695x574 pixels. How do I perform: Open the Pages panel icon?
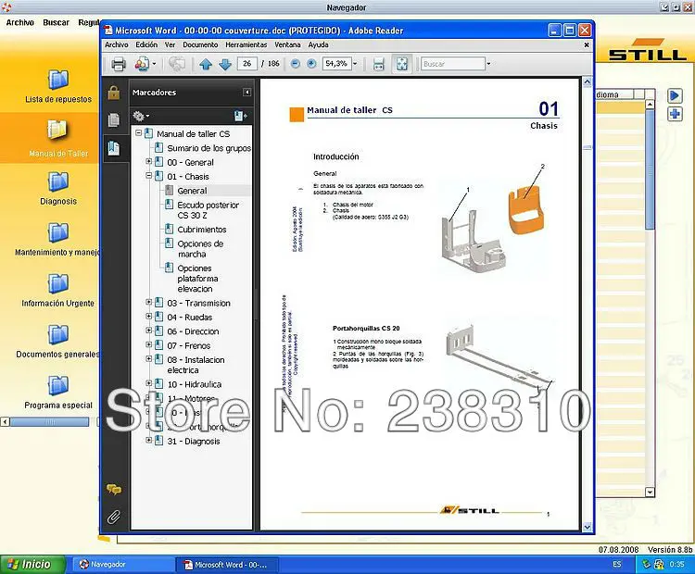pos(114,120)
